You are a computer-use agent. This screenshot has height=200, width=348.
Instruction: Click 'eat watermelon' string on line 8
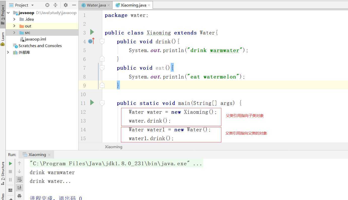point(213,77)
